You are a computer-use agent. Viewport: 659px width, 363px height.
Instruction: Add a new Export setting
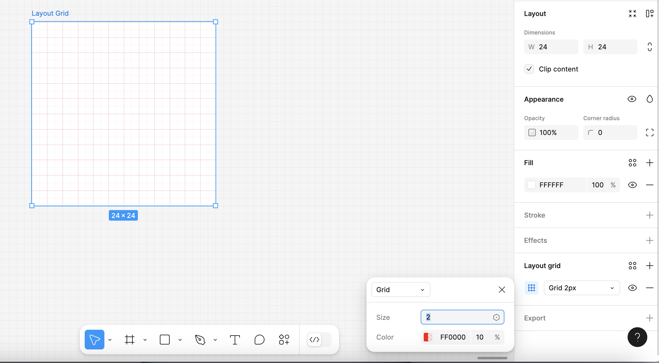coord(649,318)
